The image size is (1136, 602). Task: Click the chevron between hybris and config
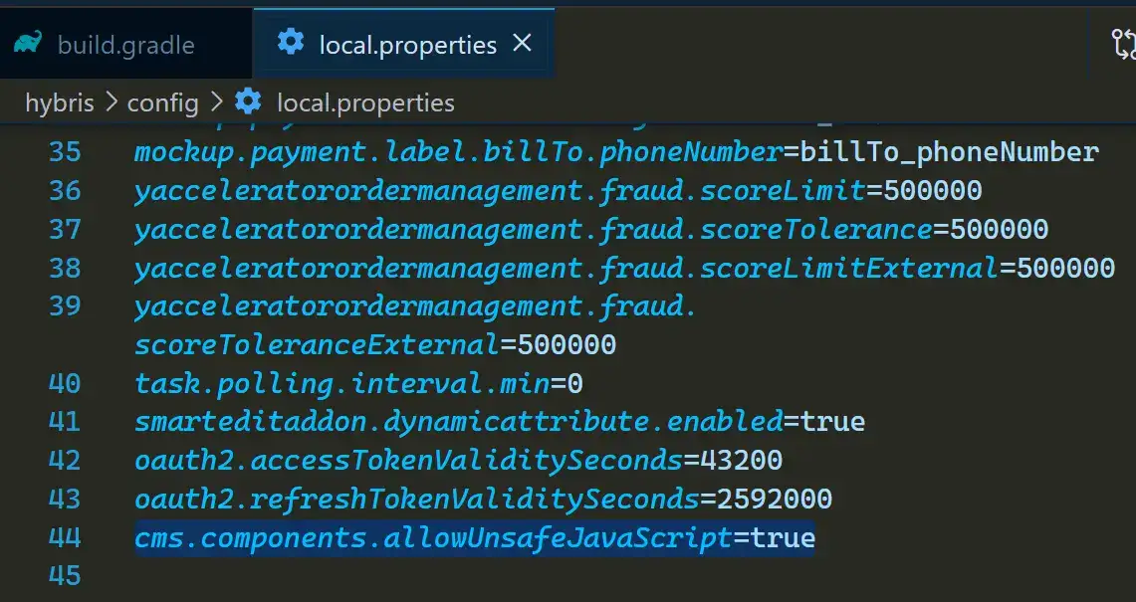110,102
